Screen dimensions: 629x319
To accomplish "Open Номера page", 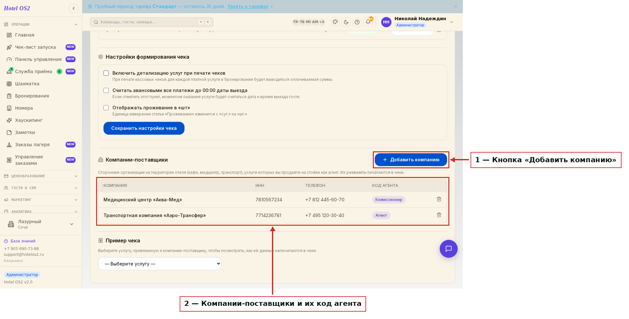I will 41,108.
